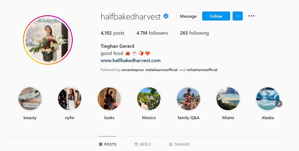299x151 pixels.
Task: Open the 4.7M followers list
Action: click(x=152, y=33)
